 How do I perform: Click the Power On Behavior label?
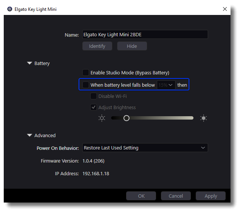58,148
